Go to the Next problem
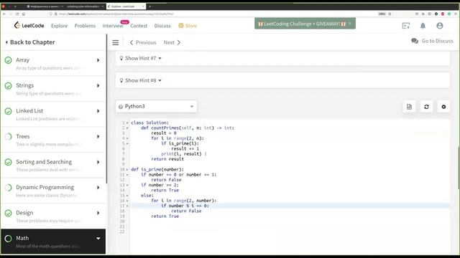Viewport: 460px width, 258px height. [x=172, y=42]
